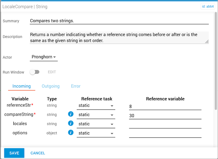Click the Summary text field
The image size is (218, 159).
[119, 21]
